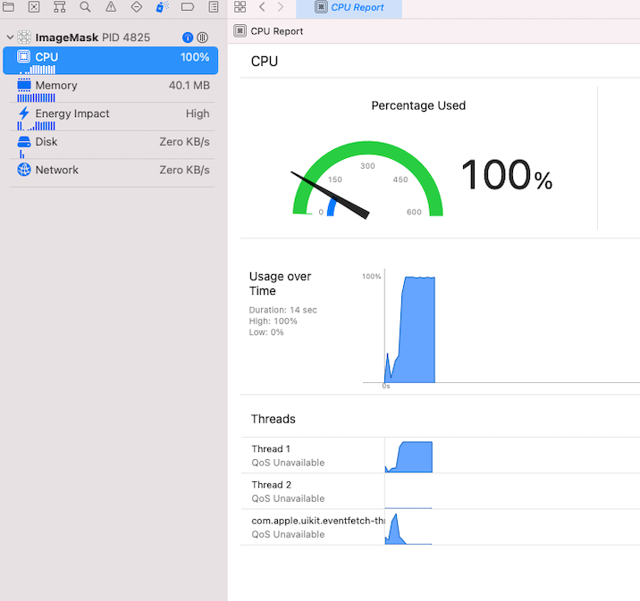The image size is (640, 601).
Task: Select the Energy Impact gauge row
Action: [x=113, y=117]
